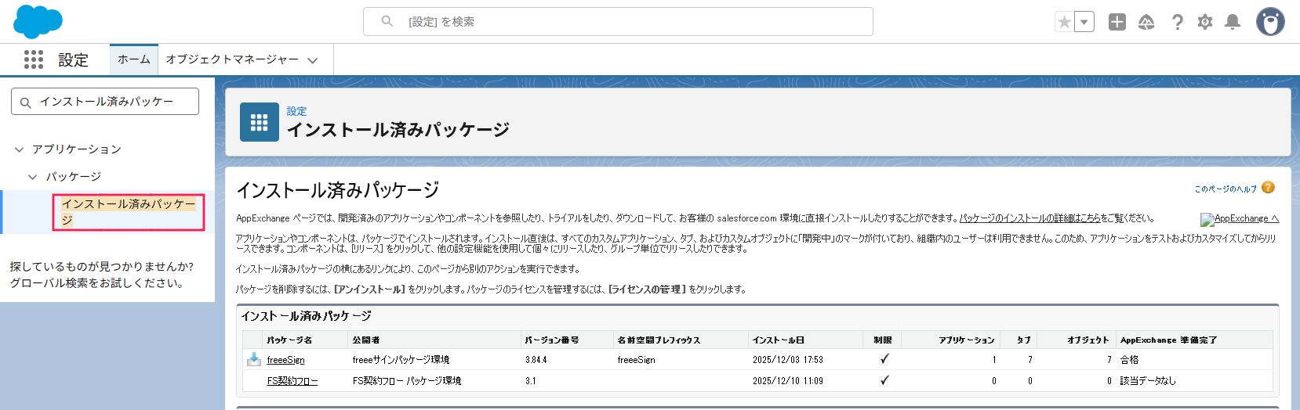Click the Salesforce cloud logo
Screen dimensions: 1300x410
point(38,21)
